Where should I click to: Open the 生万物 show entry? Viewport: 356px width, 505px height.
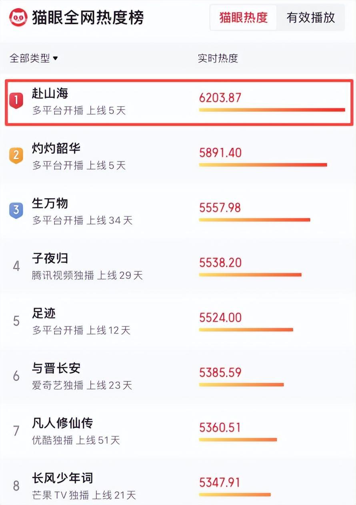pyautogui.click(x=178, y=212)
